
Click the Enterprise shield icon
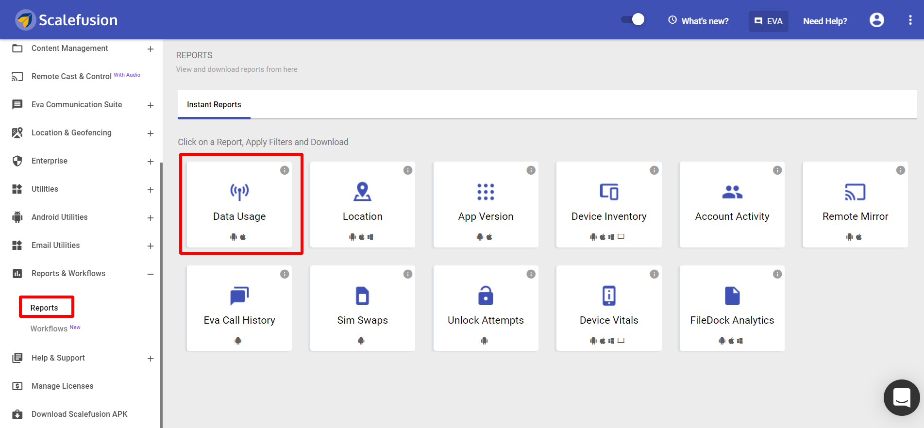tap(17, 161)
